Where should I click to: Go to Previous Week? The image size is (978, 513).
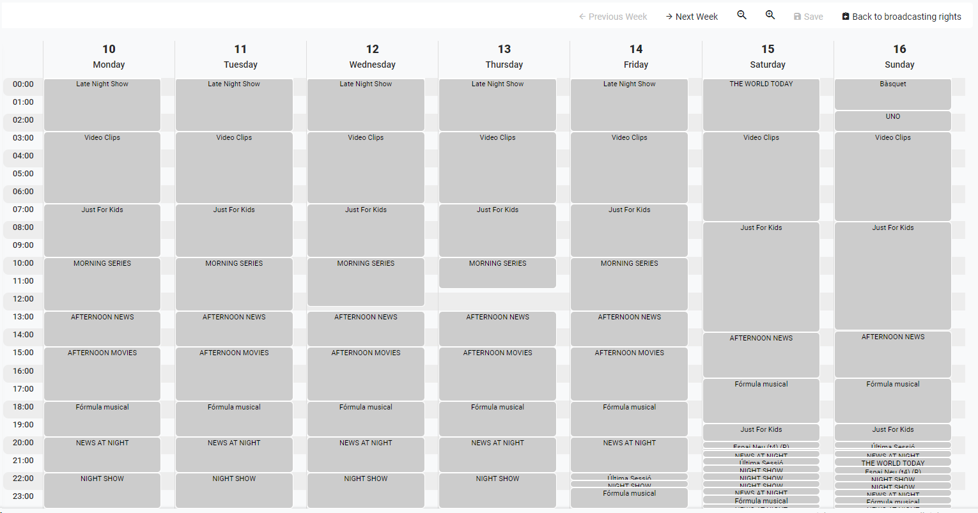(612, 17)
